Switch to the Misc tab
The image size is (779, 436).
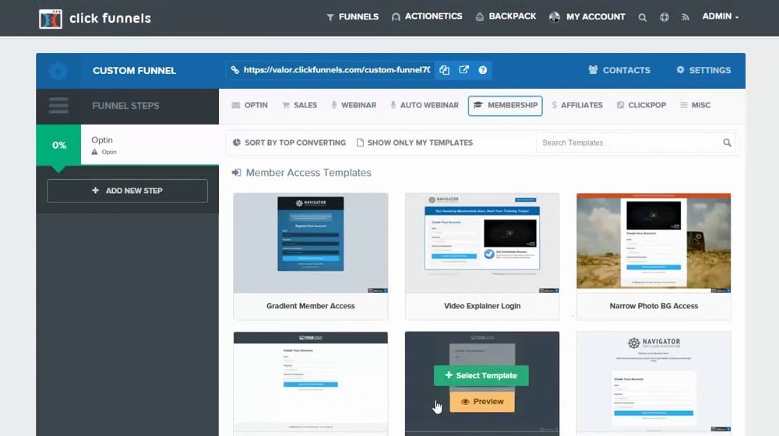point(695,105)
